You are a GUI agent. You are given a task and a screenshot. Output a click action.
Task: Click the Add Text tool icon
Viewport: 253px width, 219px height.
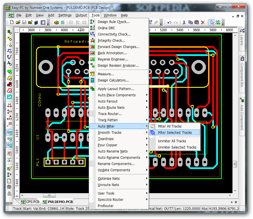9,63
